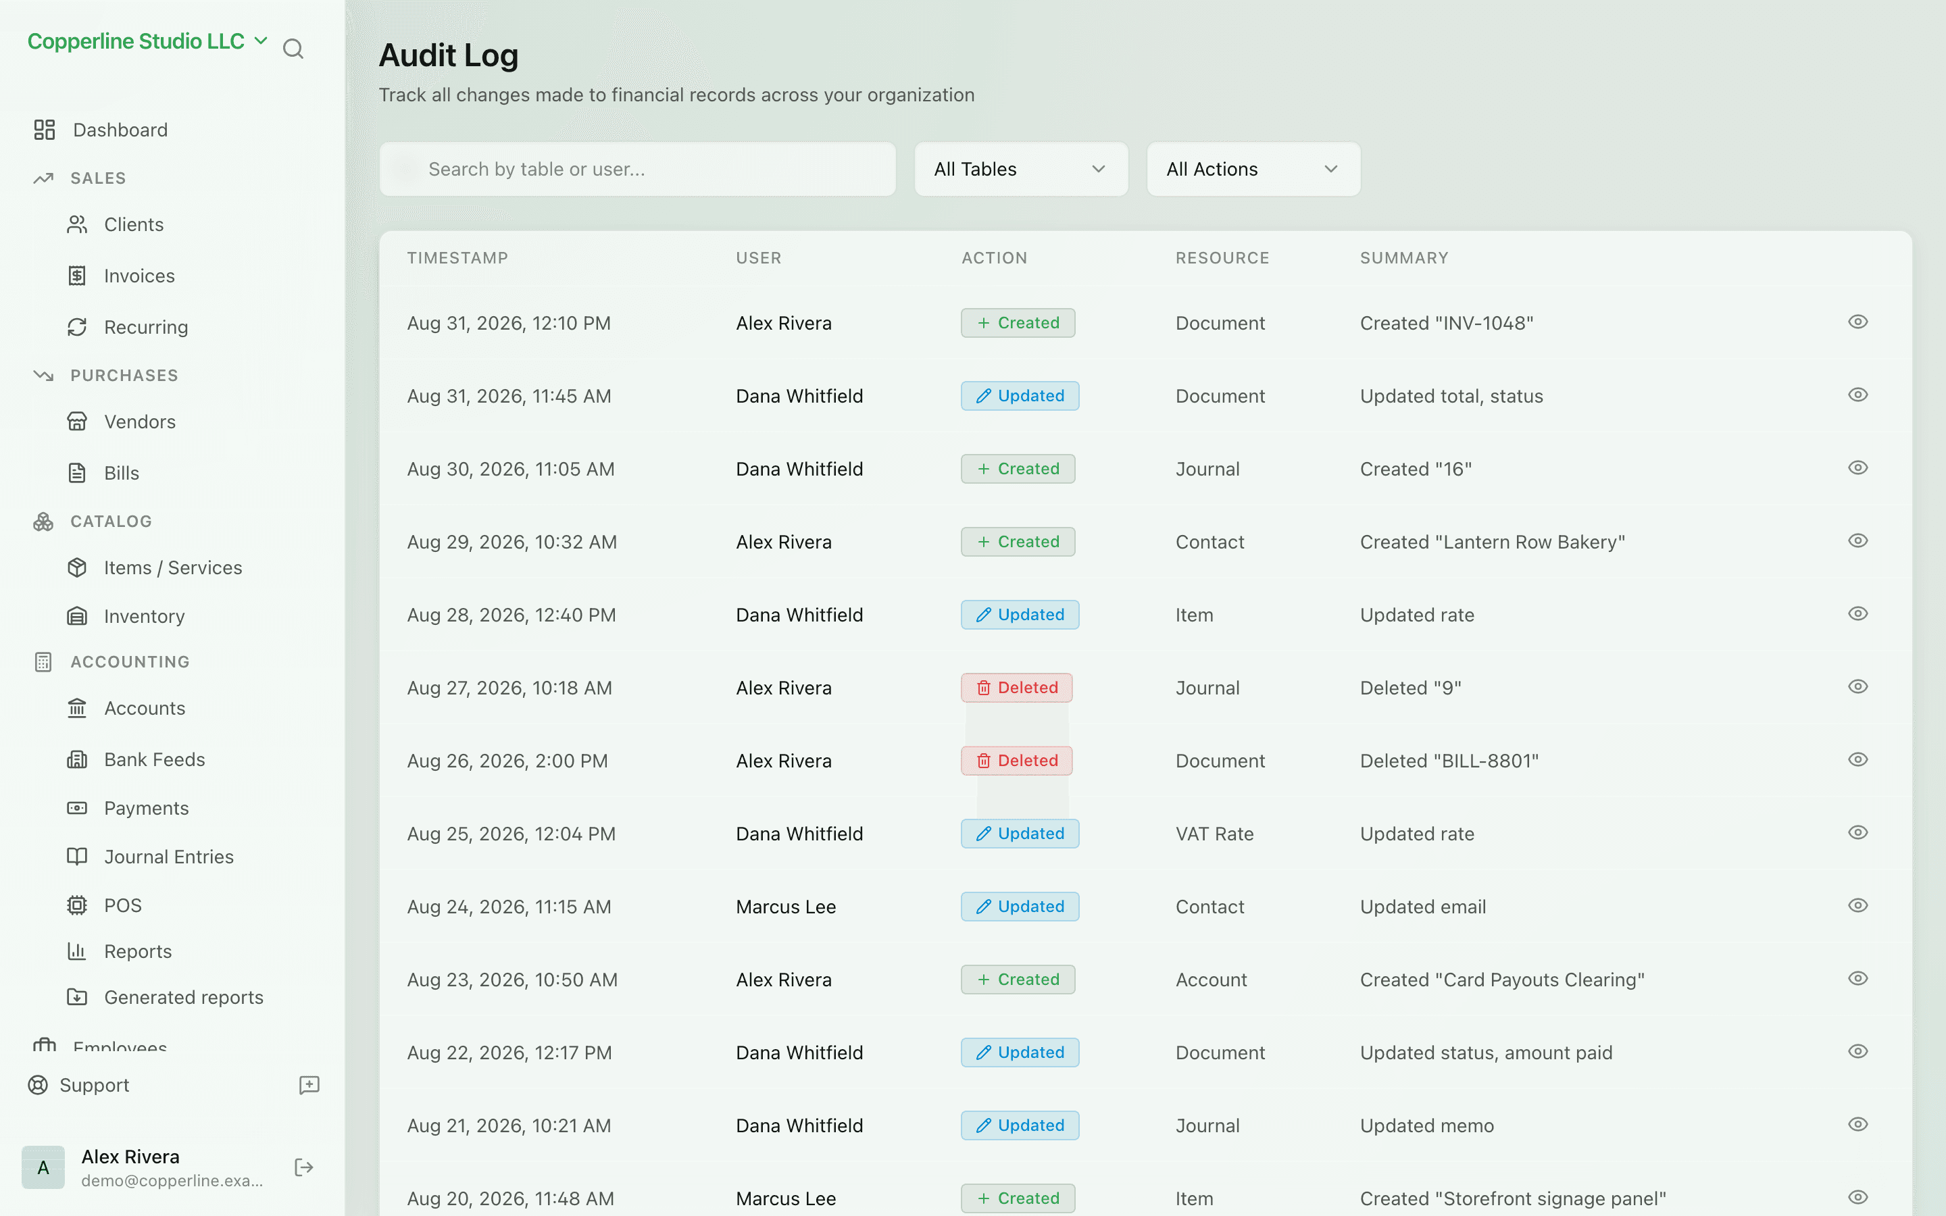The height and width of the screenshot is (1216, 1946).
Task: Open the Alex Rivera account profile
Action: click(143, 1168)
